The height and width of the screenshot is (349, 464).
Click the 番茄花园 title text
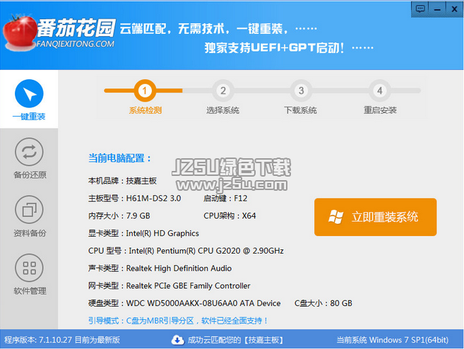click(x=76, y=28)
